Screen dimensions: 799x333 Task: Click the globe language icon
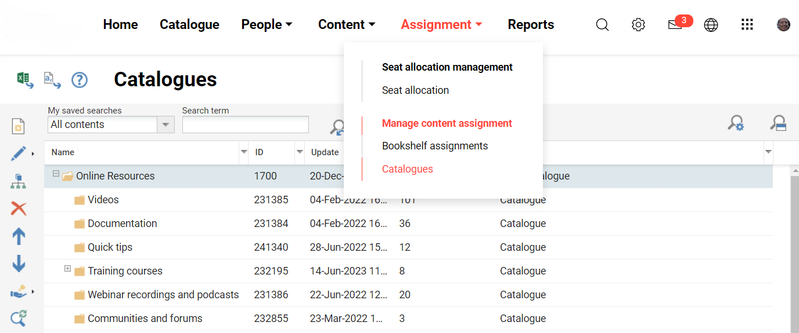(711, 25)
